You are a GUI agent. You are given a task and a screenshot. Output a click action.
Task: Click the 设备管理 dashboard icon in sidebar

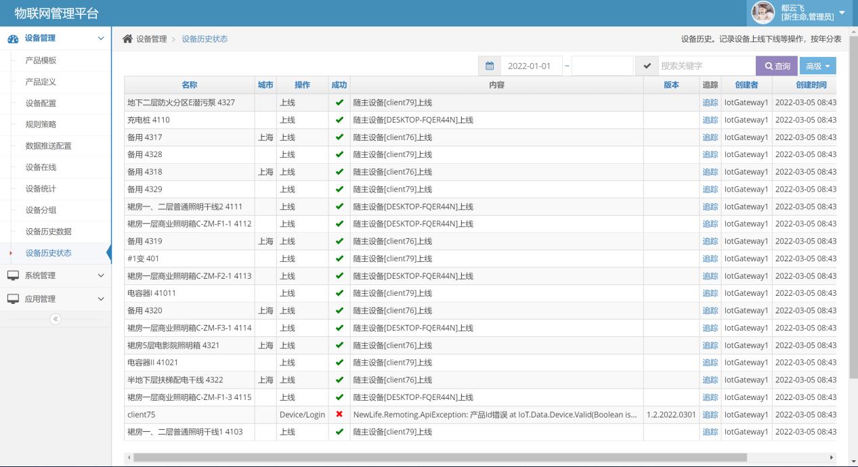click(13, 39)
